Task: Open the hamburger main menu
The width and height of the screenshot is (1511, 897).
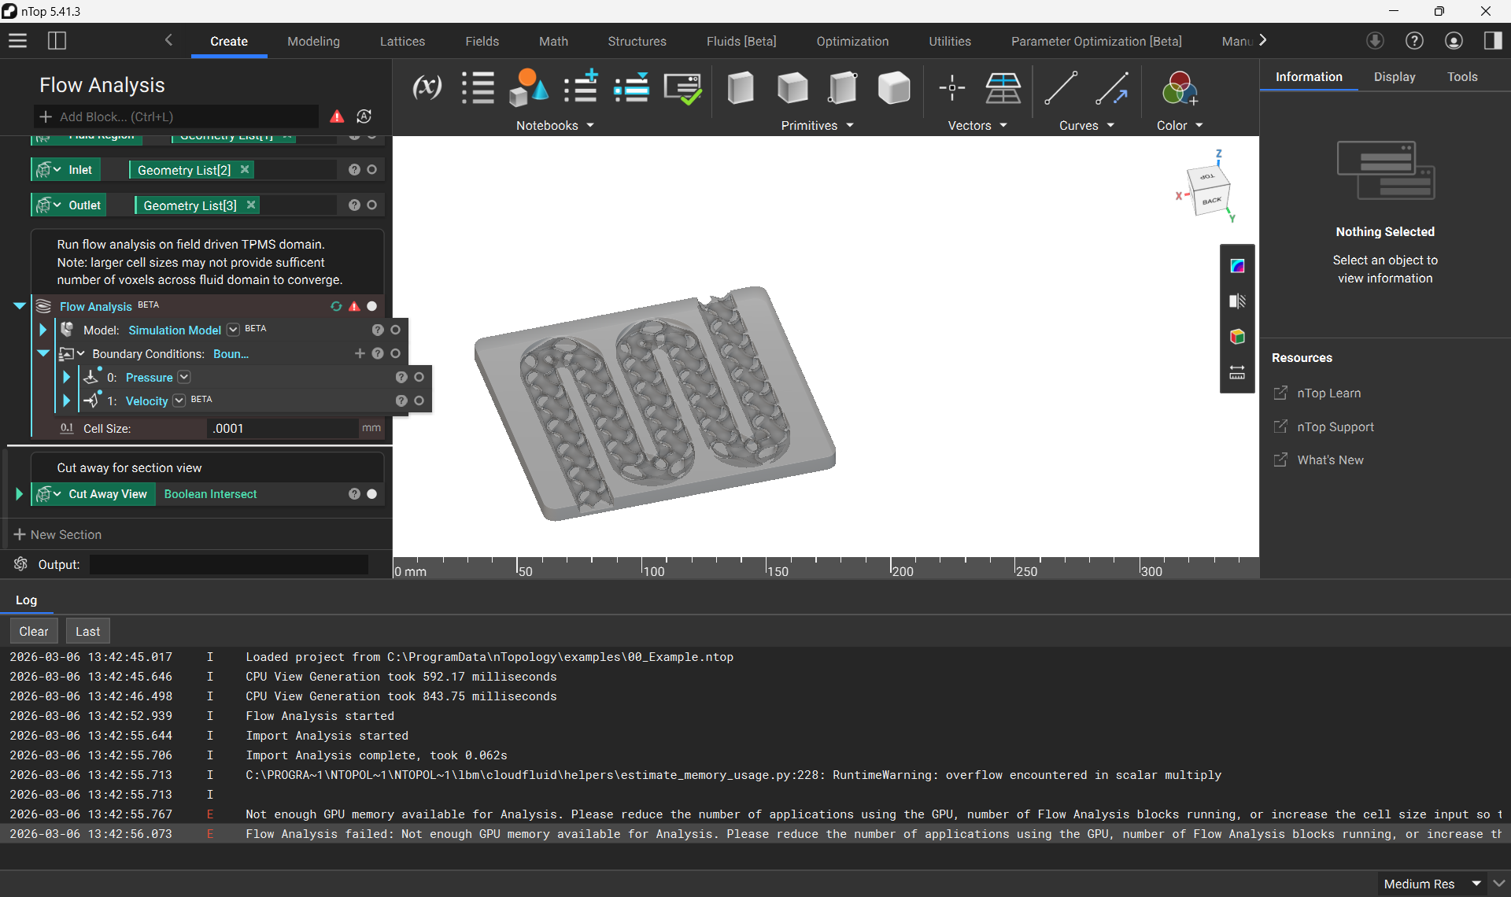Action: click(x=17, y=40)
